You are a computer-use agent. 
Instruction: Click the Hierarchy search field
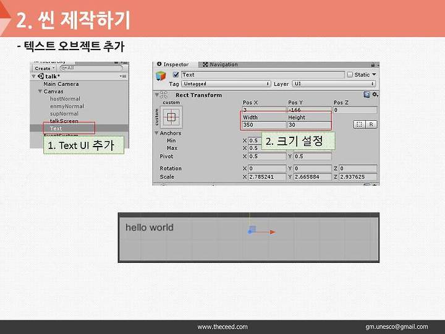click(91, 68)
